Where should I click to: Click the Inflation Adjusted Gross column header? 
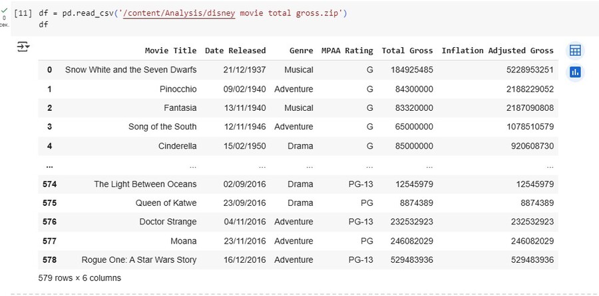497,50
